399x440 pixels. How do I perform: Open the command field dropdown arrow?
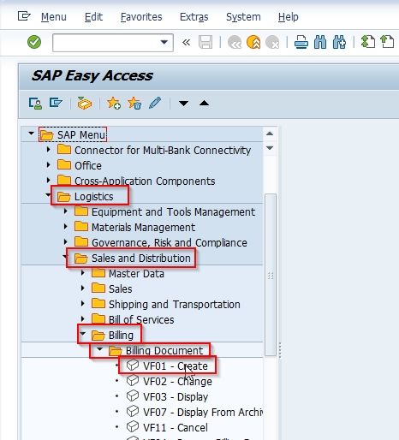pos(164,43)
